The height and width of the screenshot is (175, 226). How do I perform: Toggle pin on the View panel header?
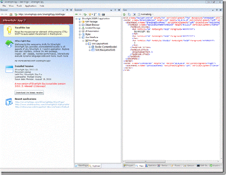217,10
